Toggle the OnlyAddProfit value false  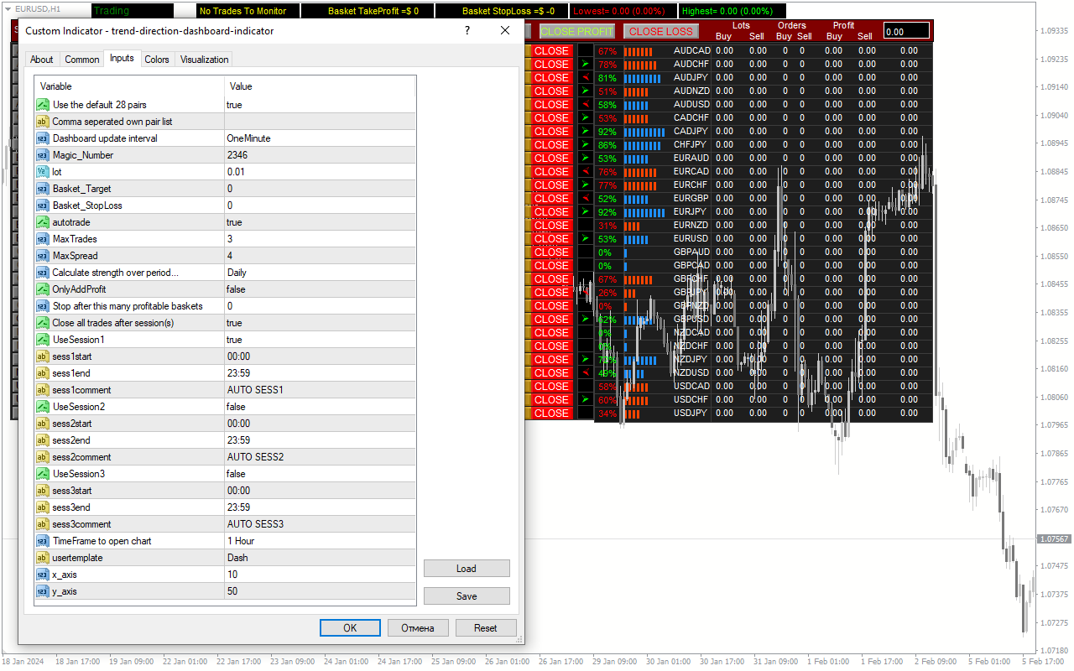(x=321, y=289)
